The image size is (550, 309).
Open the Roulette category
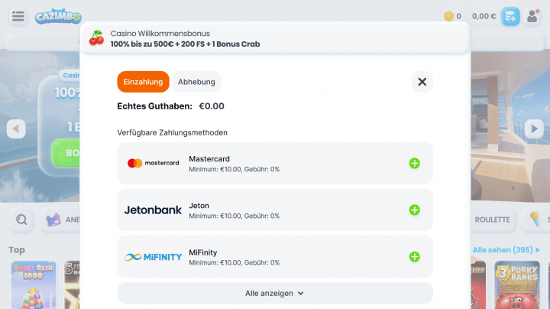click(493, 220)
